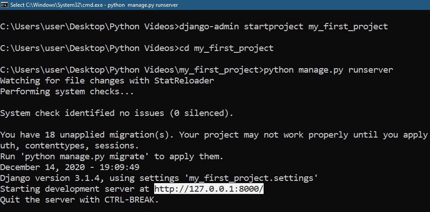Click the 'Quit the server with CTRL-BREAK.' line
The width and height of the screenshot is (430, 212).
pos(80,200)
